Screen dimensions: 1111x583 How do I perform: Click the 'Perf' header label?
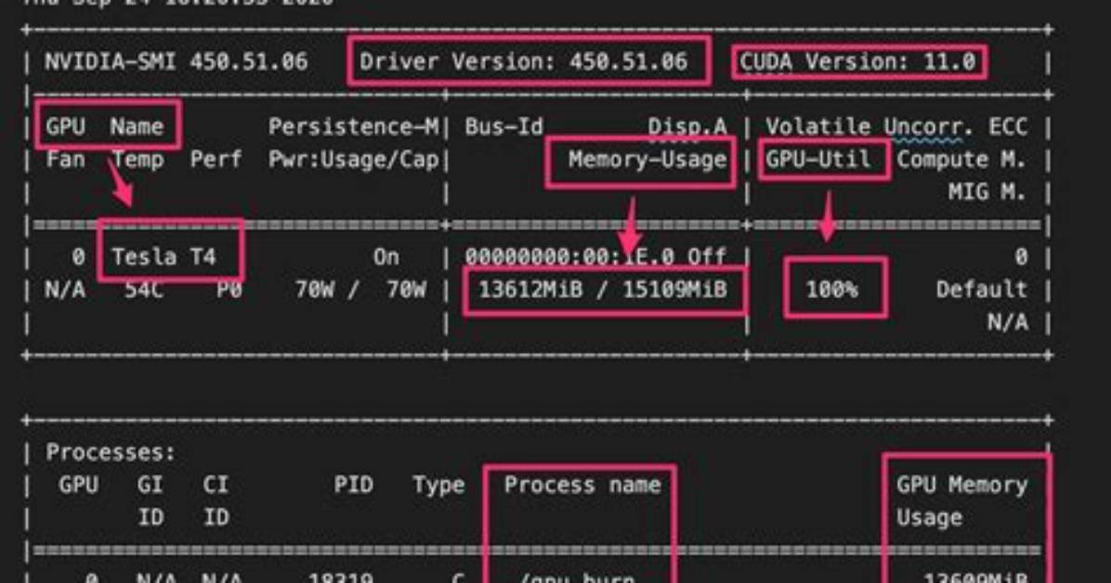point(216,160)
